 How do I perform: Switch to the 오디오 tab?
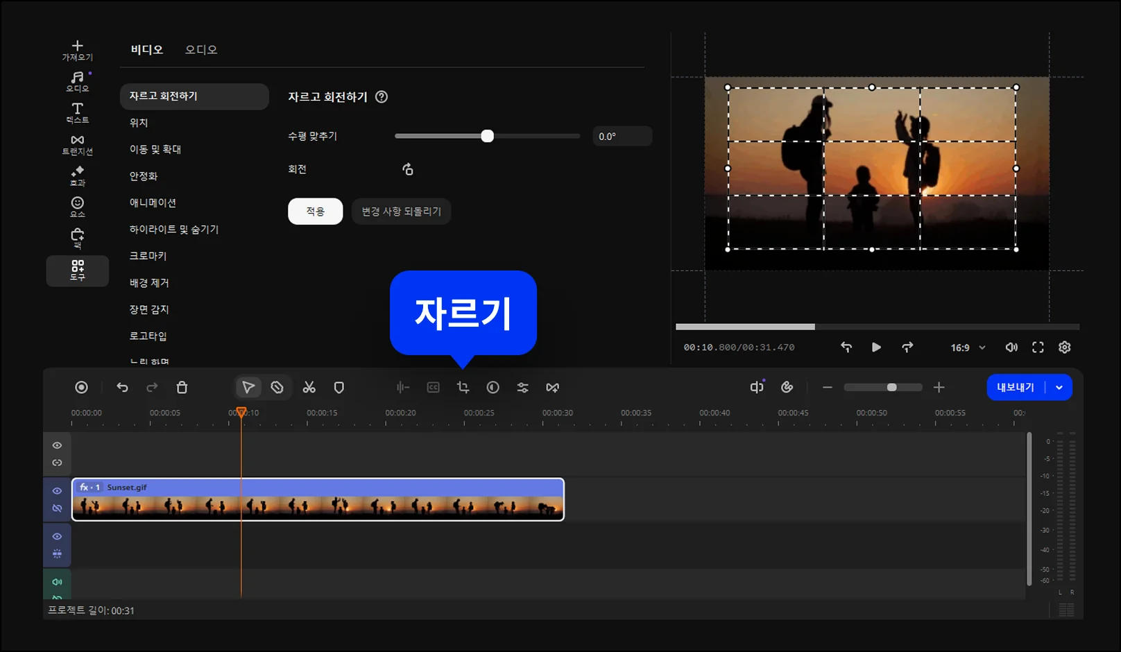pos(201,50)
